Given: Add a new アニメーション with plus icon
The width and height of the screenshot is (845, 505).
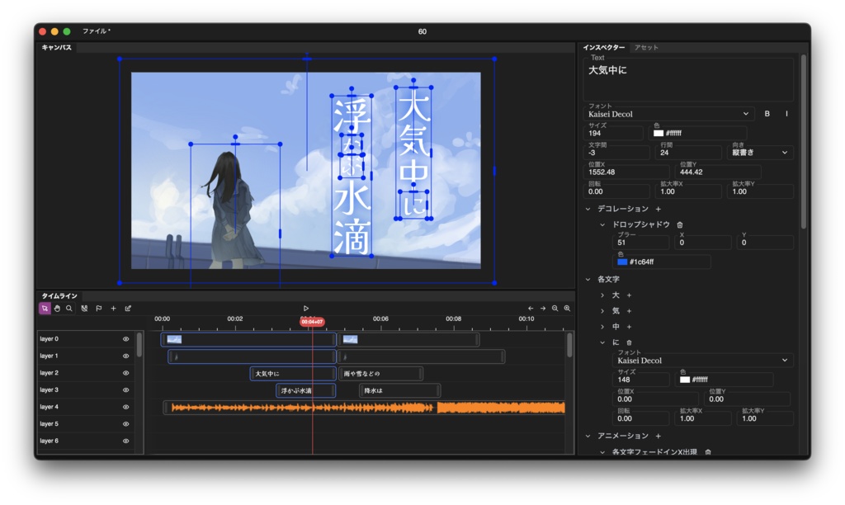Looking at the screenshot, I should (659, 436).
